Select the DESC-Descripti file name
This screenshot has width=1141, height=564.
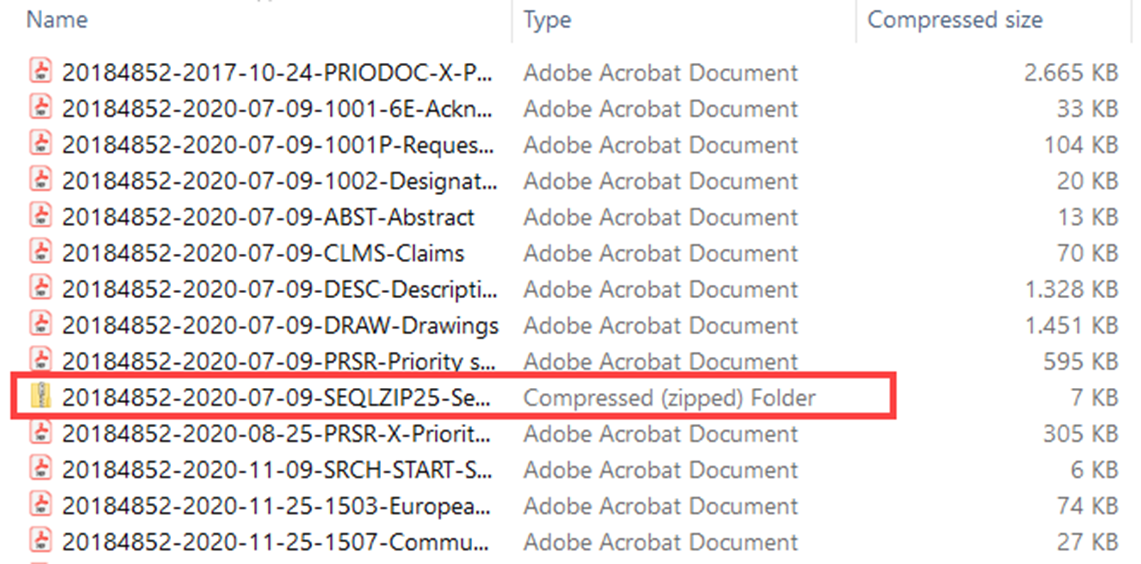280,290
